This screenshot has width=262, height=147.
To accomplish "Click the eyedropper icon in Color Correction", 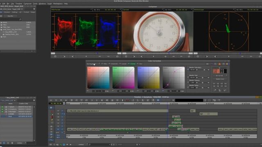I will click(x=215, y=90).
